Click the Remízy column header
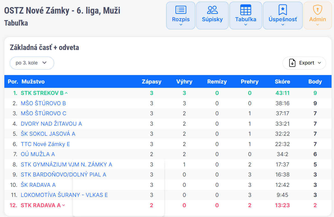The width and height of the screenshot is (334, 217). (x=217, y=82)
